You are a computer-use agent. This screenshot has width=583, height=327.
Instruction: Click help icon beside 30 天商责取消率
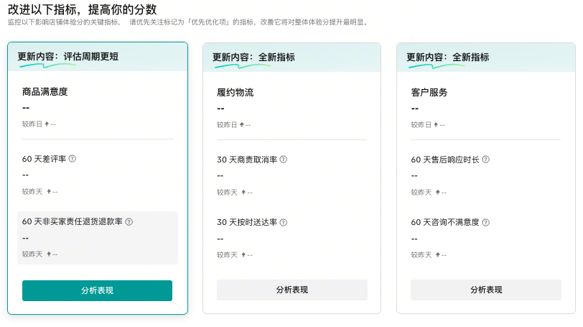(x=283, y=159)
